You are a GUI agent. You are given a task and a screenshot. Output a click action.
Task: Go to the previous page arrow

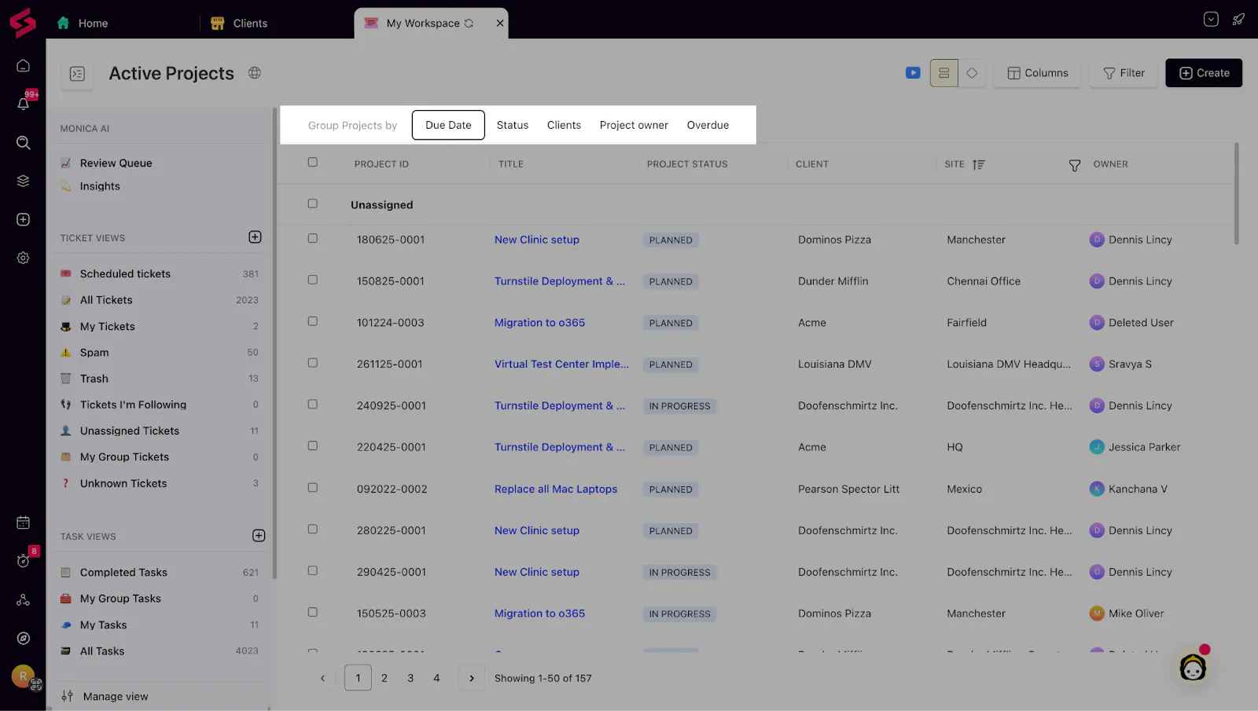(x=322, y=678)
